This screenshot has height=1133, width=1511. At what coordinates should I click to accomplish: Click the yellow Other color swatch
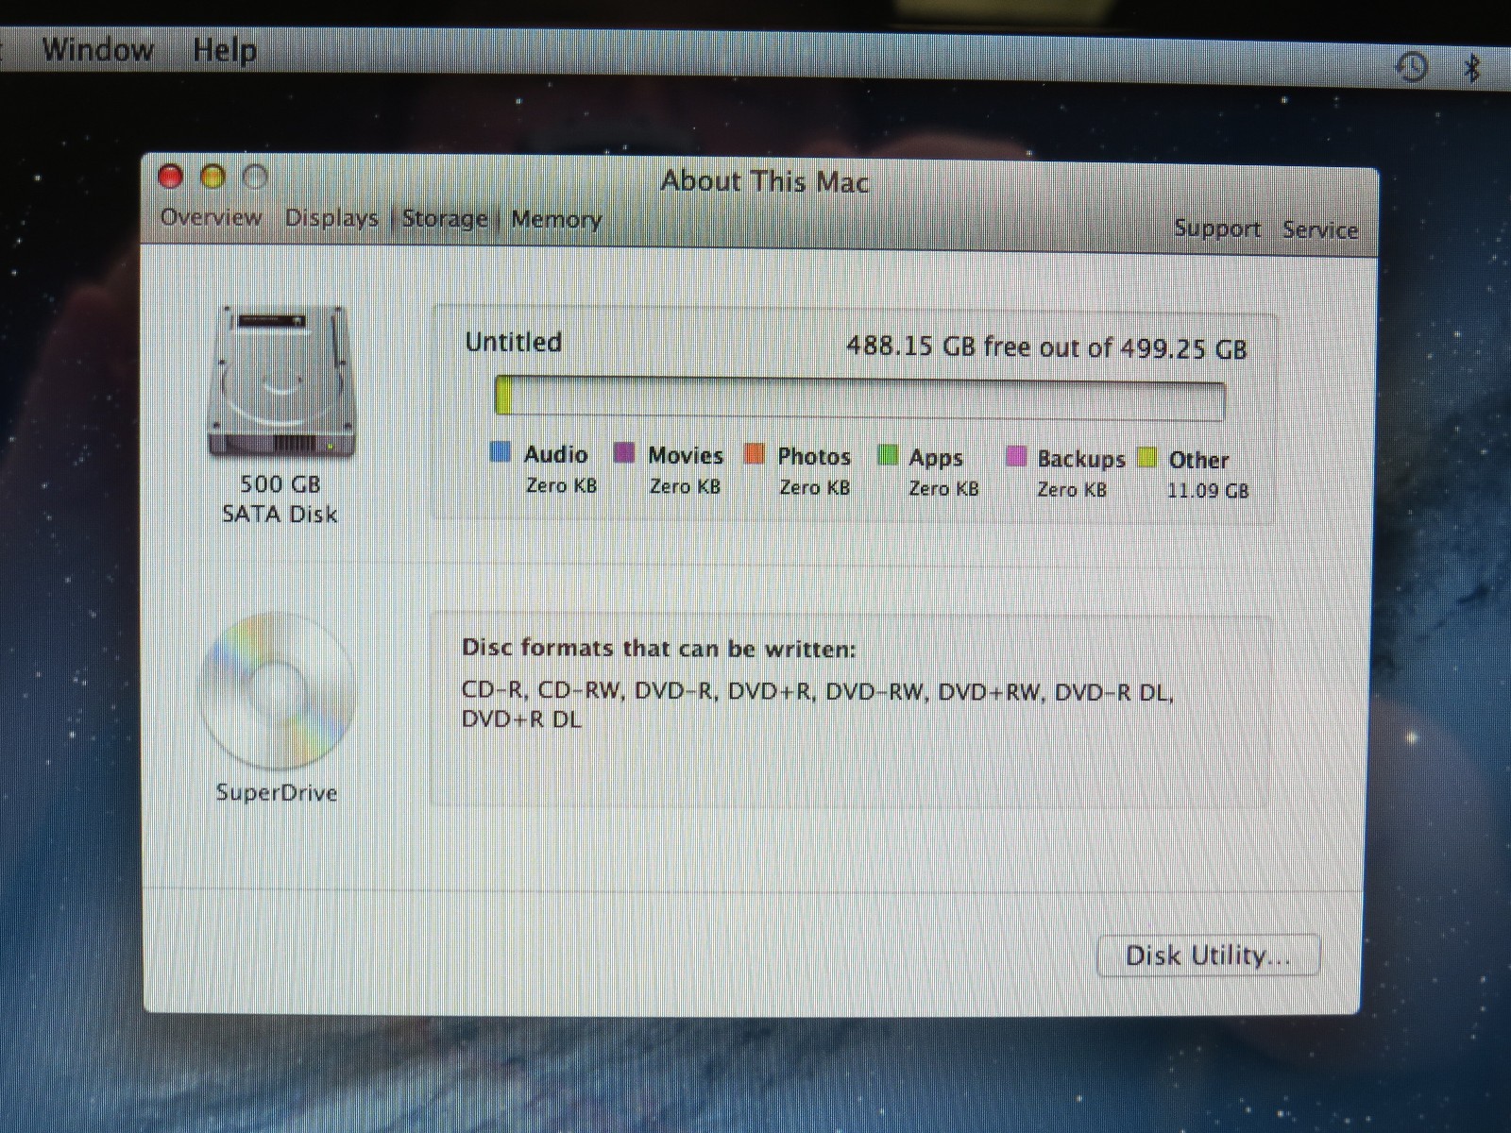[x=1146, y=458]
